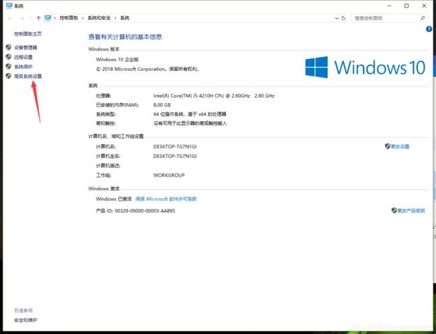Expand the chevron after 系统和安全 in the breadcrumb

[x=115, y=18]
